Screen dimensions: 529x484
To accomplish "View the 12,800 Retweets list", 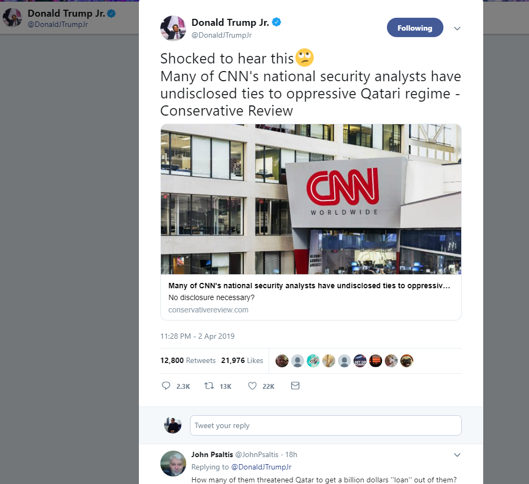I will click(x=188, y=360).
